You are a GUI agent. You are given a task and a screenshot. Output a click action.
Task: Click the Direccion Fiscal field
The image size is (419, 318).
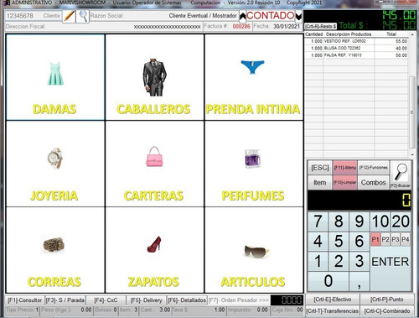(x=104, y=27)
